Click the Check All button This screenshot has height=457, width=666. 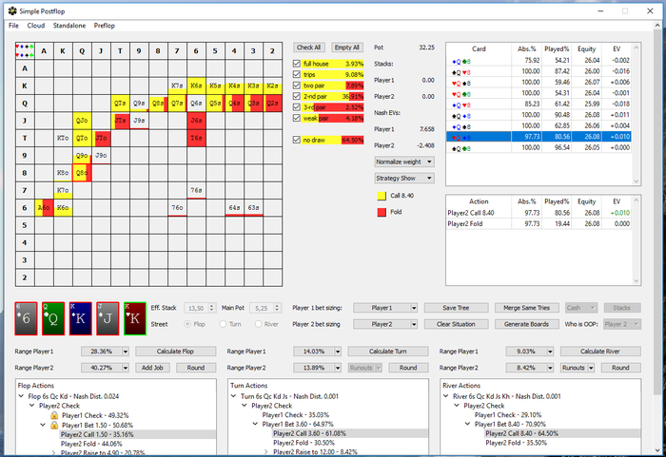tap(309, 48)
